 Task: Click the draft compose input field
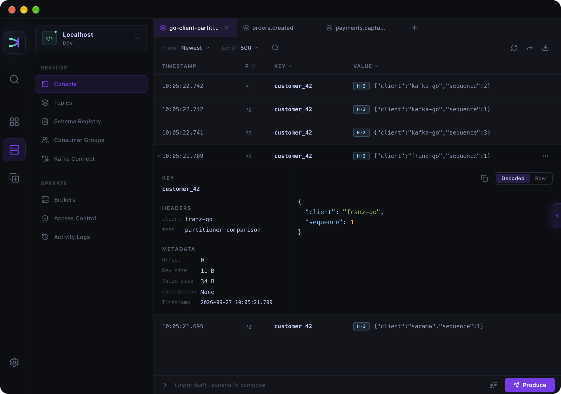(x=220, y=385)
